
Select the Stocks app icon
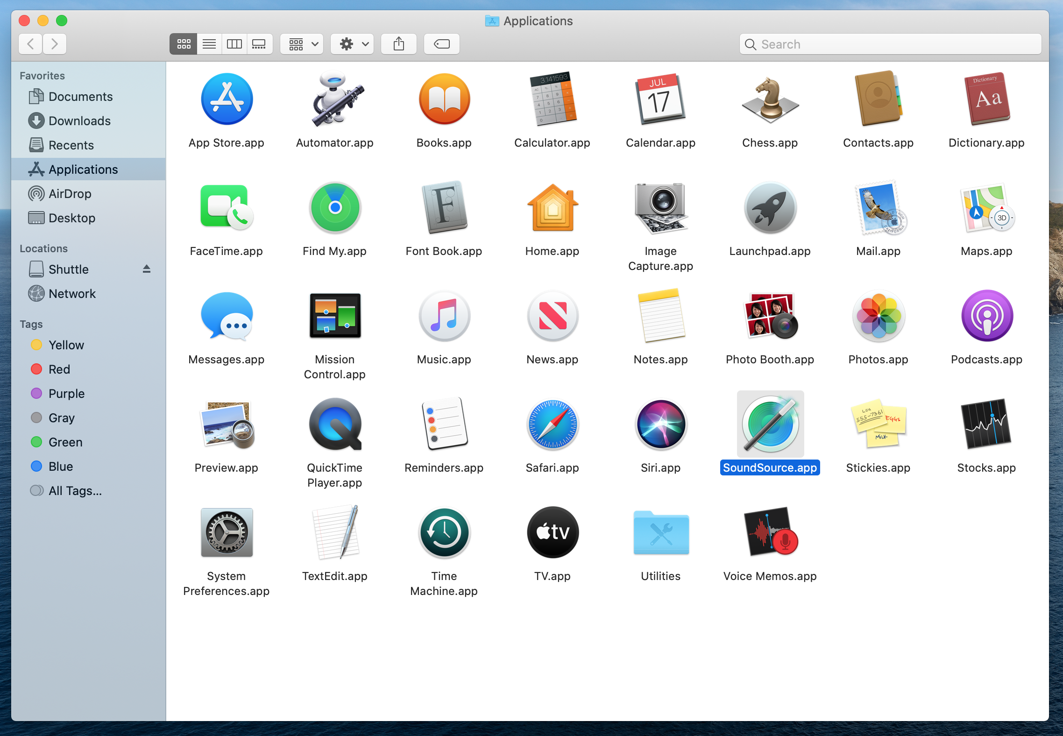(987, 424)
